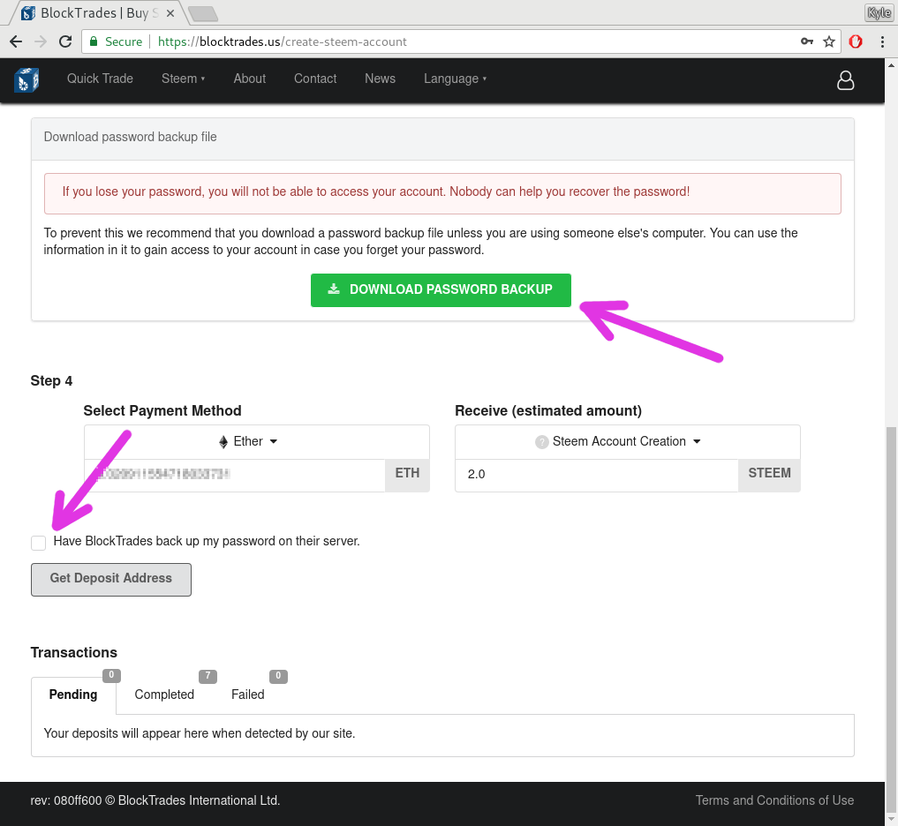Image resolution: width=898 pixels, height=826 pixels.
Task: Open Quick Trade page
Action: tap(100, 79)
